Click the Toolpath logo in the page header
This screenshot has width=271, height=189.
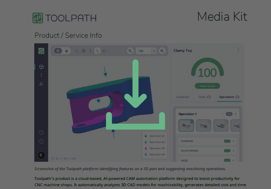[64, 18]
